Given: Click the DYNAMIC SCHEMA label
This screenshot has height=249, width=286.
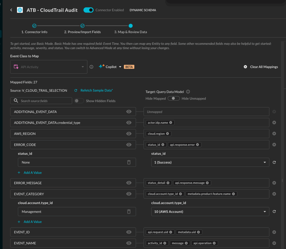Looking at the screenshot, I should point(143,10).
